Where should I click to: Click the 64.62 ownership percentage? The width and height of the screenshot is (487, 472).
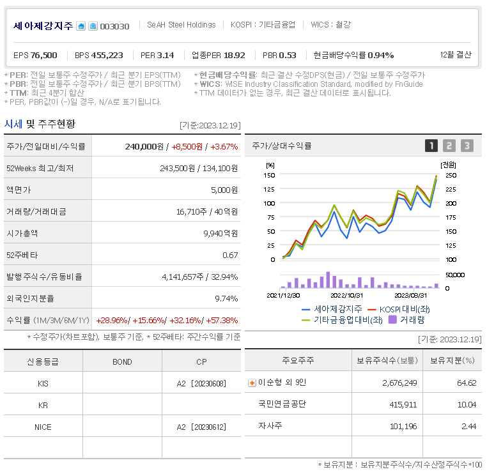tap(467, 383)
